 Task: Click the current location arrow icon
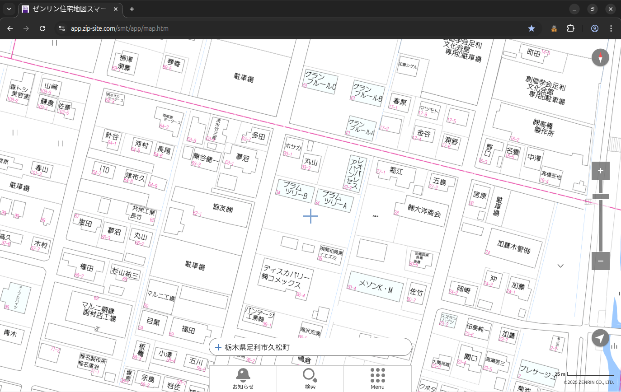click(x=600, y=338)
